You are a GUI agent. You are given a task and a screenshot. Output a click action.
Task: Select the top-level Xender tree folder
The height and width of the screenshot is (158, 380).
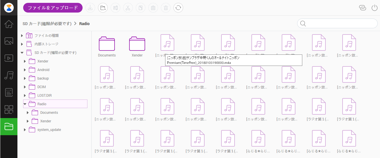pos(39,61)
